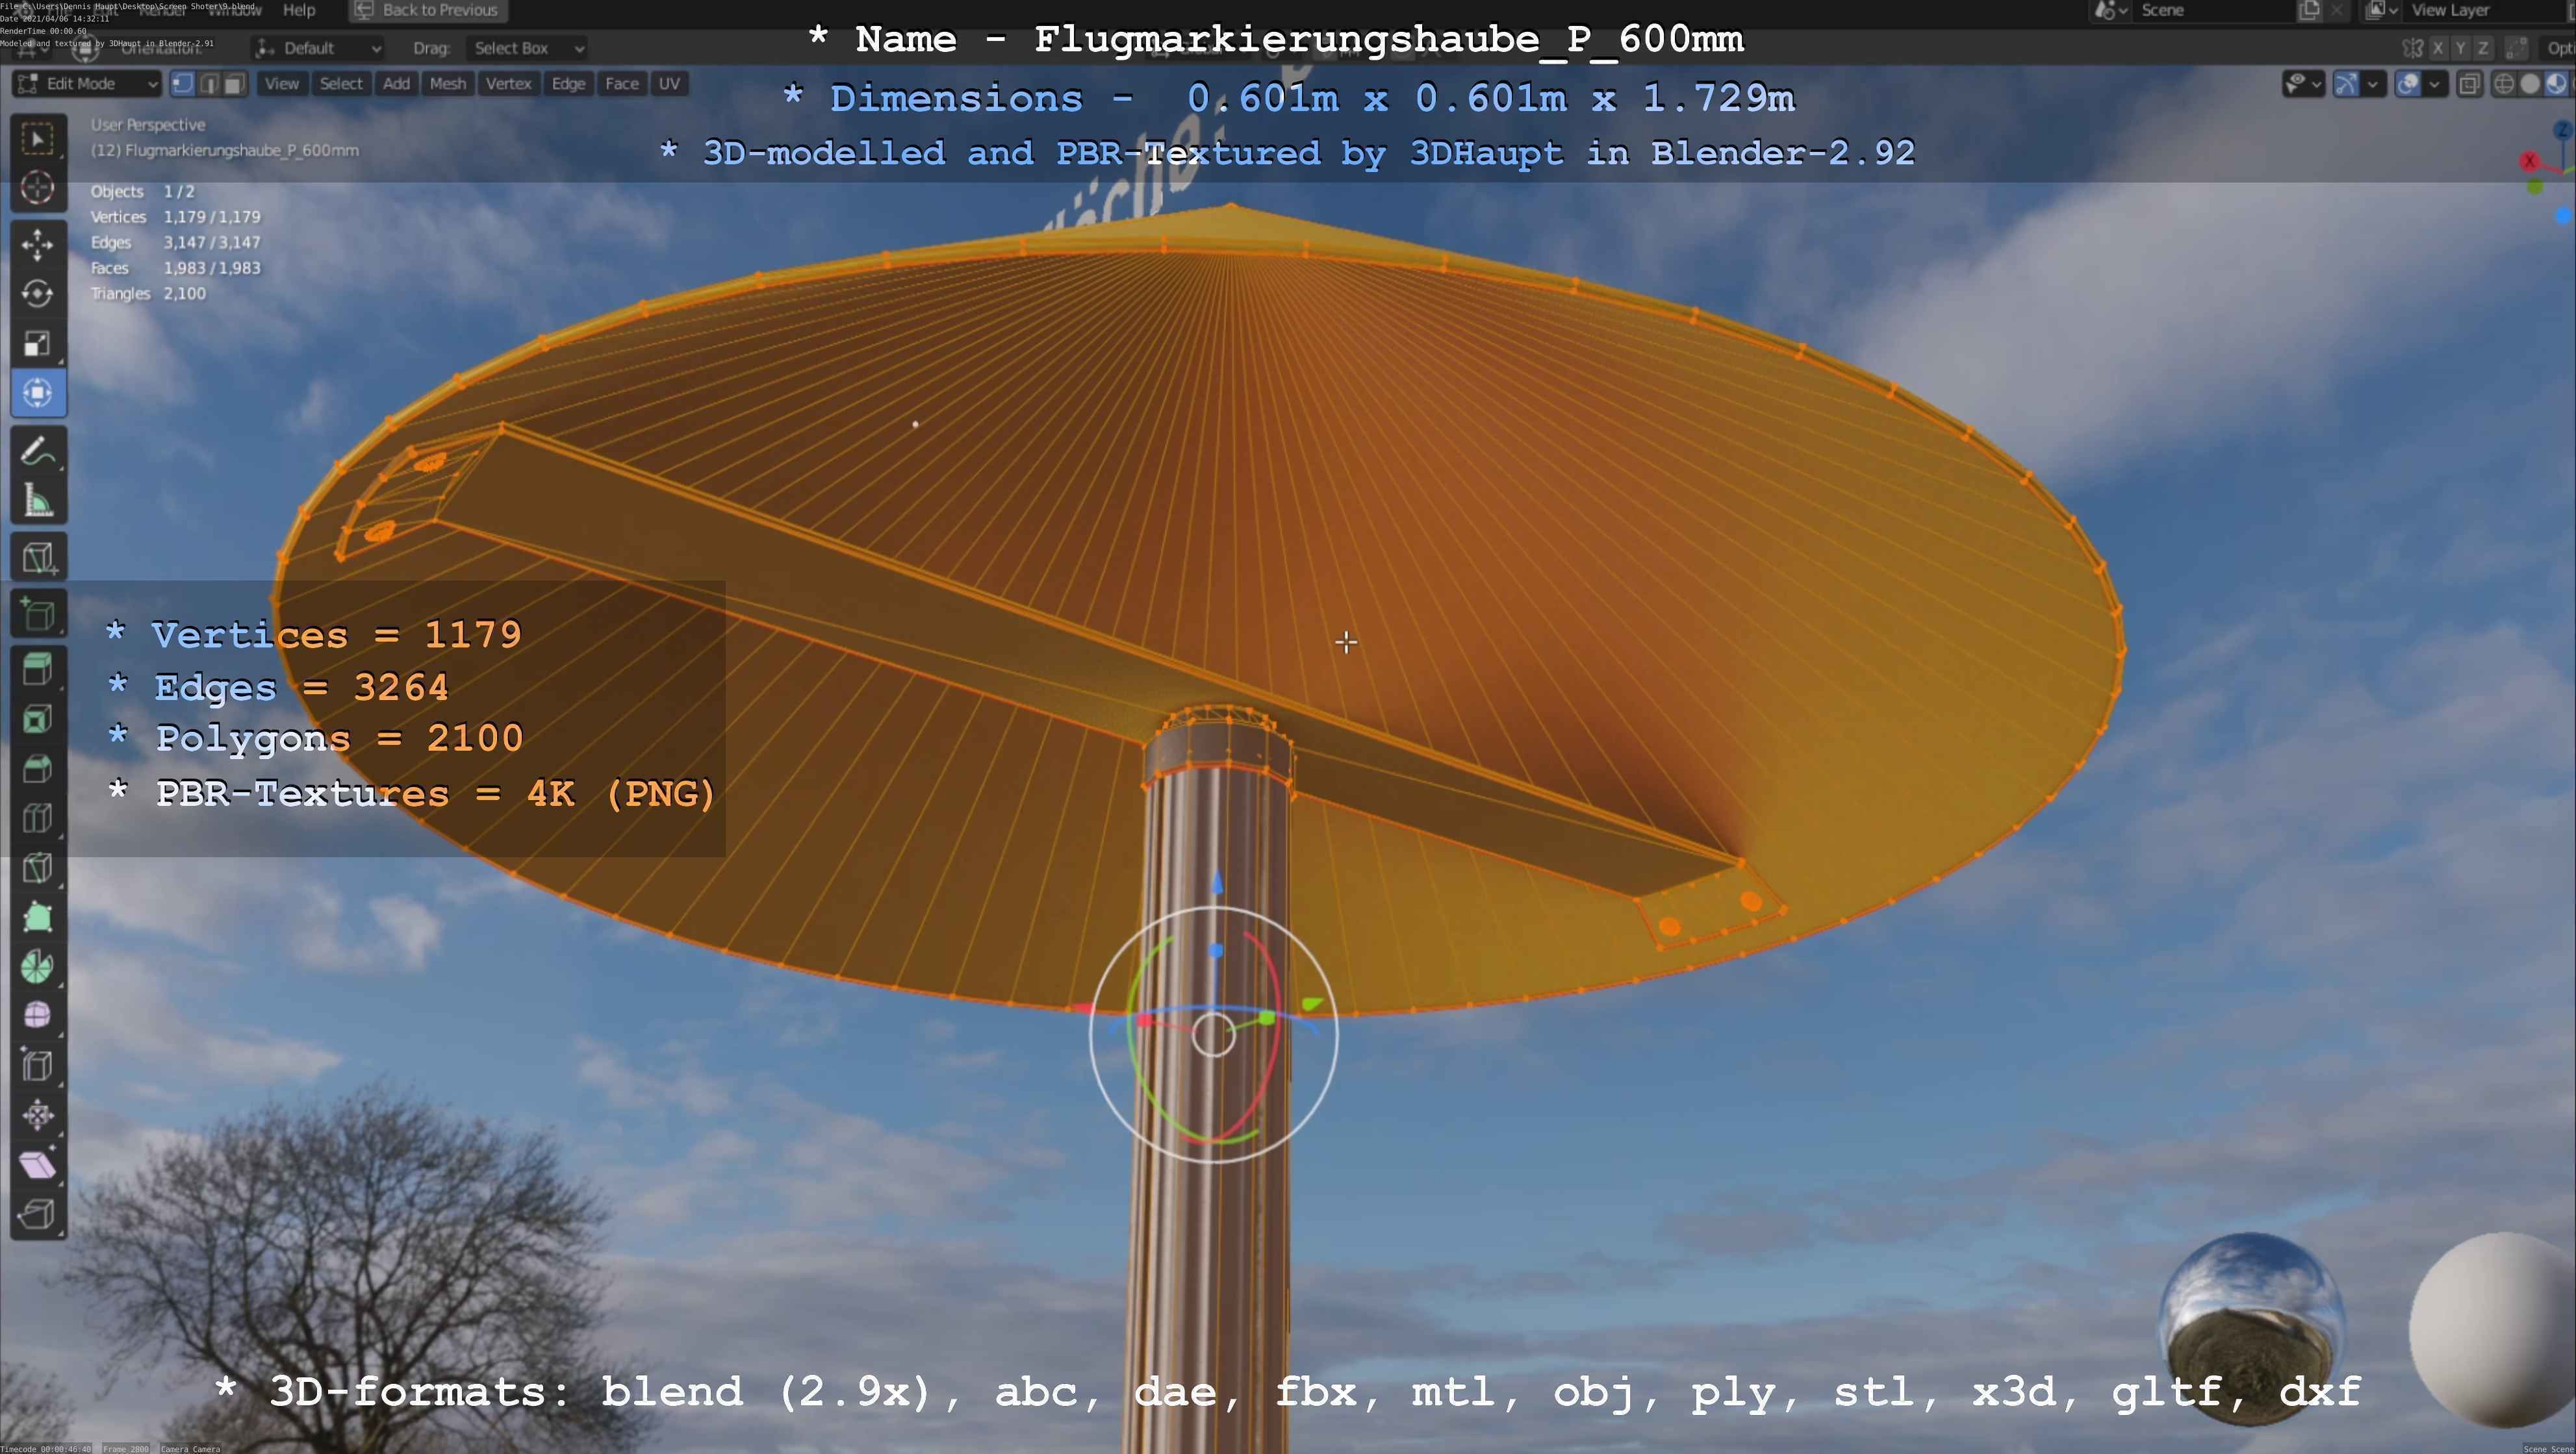The width and height of the screenshot is (2576, 1454).
Task: Expand the gizmo options arrow
Action: [x=2372, y=84]
